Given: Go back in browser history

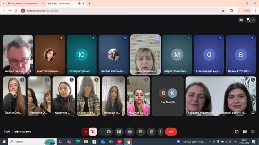Looking at the screenshot, I should pos(4,10).
